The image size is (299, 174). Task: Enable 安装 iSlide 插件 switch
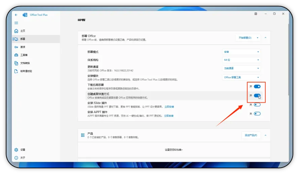(x=257, y=105)
